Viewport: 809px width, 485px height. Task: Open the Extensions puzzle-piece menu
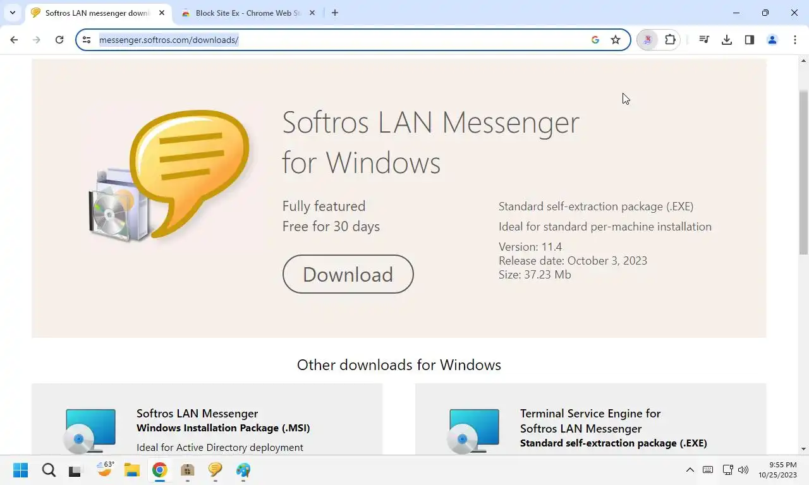click(x=671, y=40)
